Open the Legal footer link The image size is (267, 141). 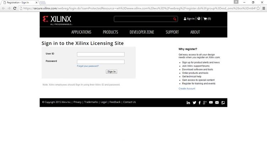point(103,102)
